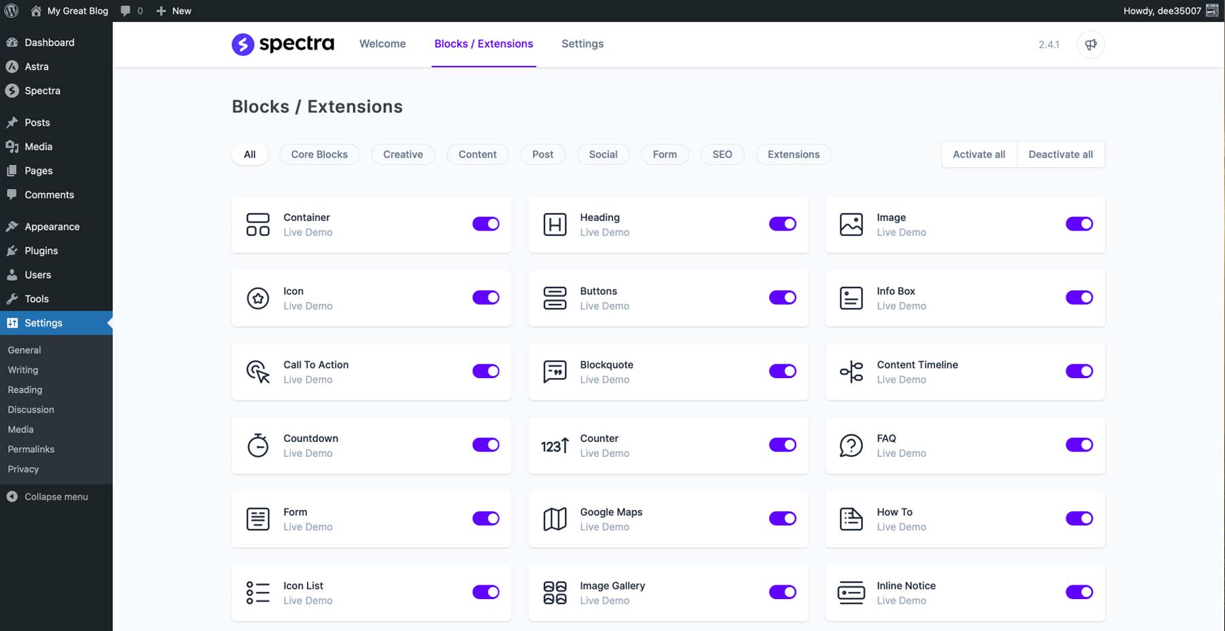Click the WordPress logo in admin bar
The image size is (1225, 631).
(x=12, y=11)
